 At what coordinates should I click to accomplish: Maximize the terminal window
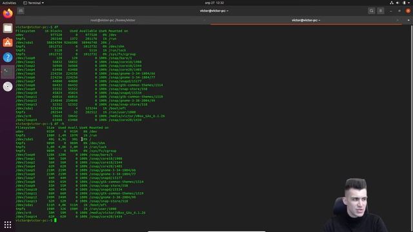[x=399, y=11]
